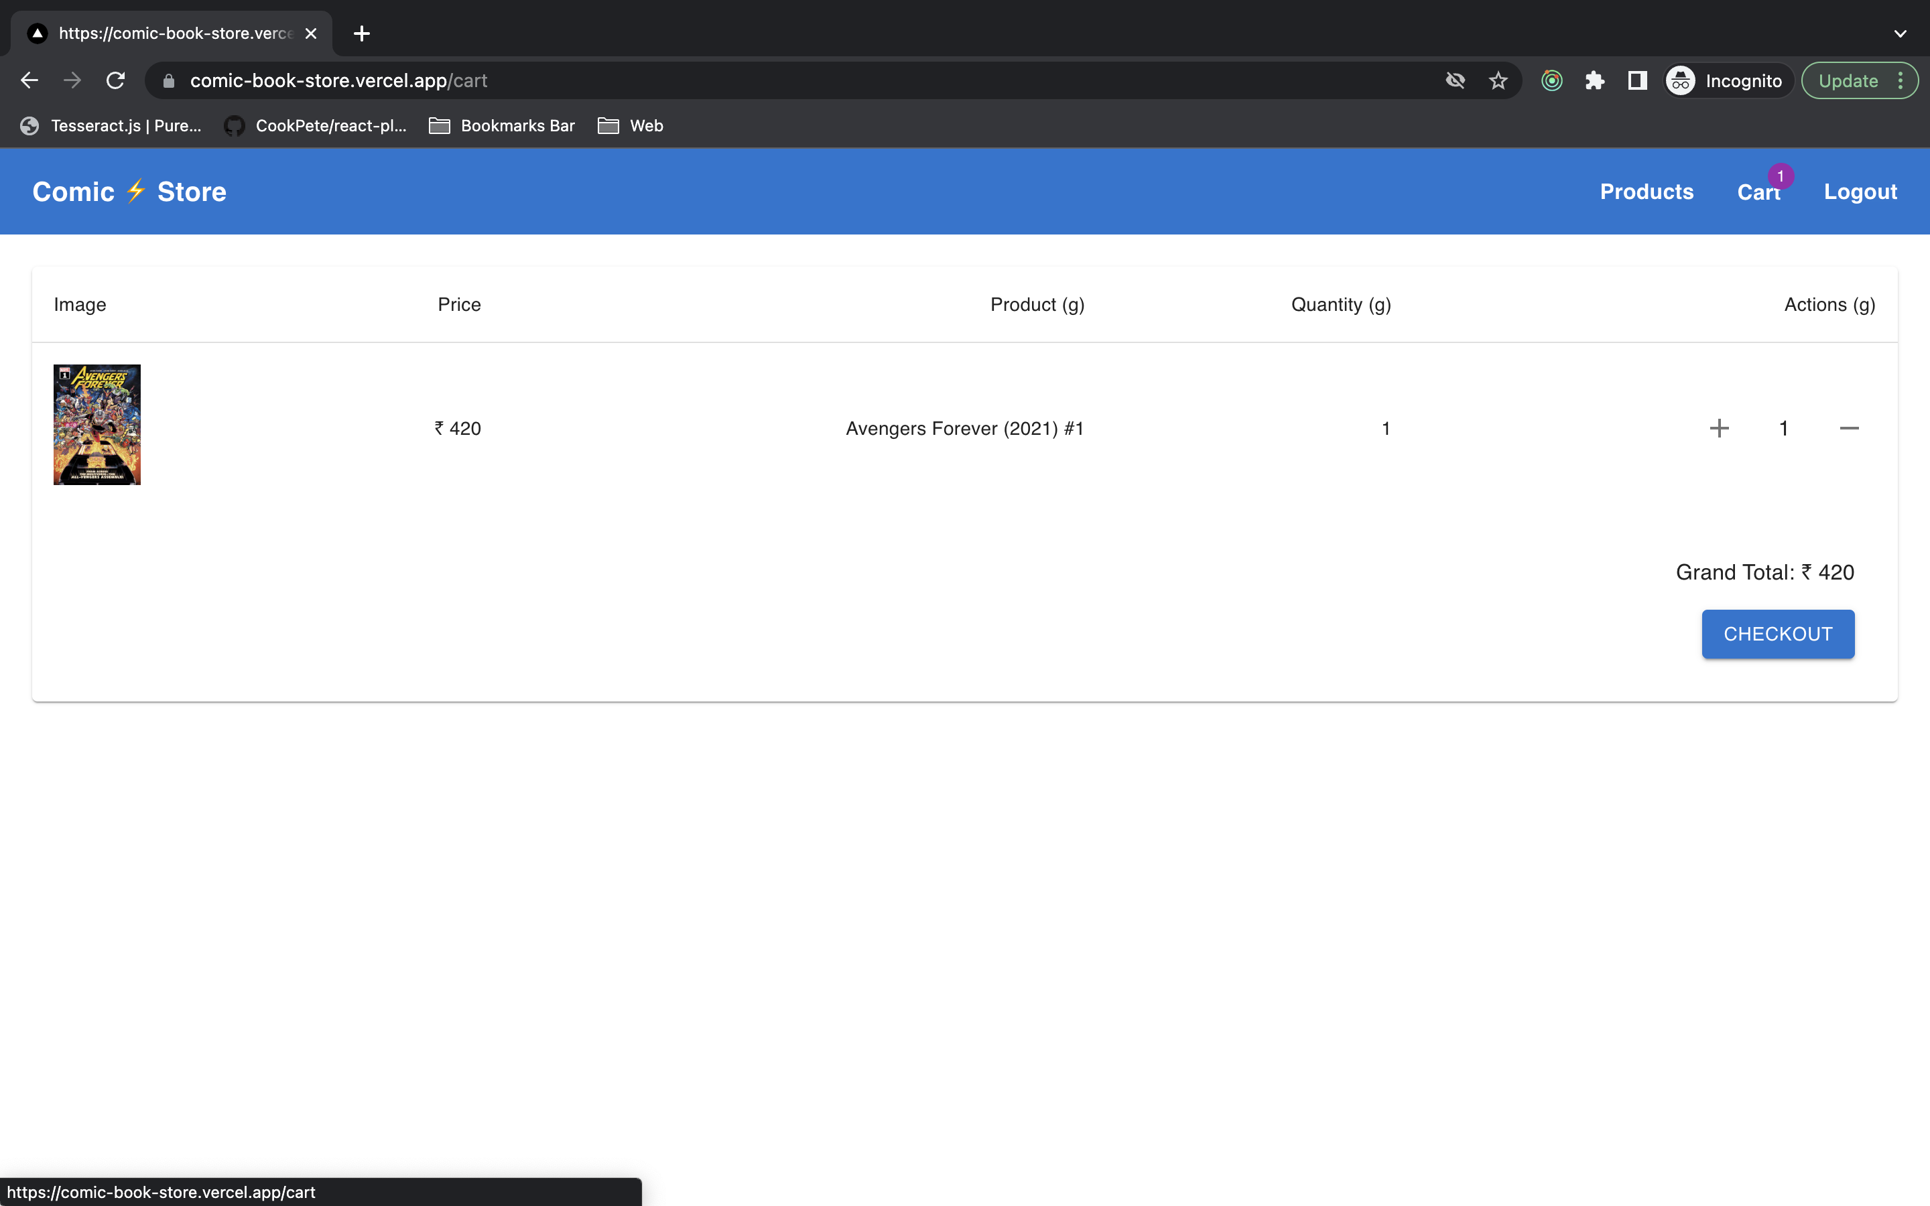Decrease quantity with the minus icon

[x=1849, y=428]
